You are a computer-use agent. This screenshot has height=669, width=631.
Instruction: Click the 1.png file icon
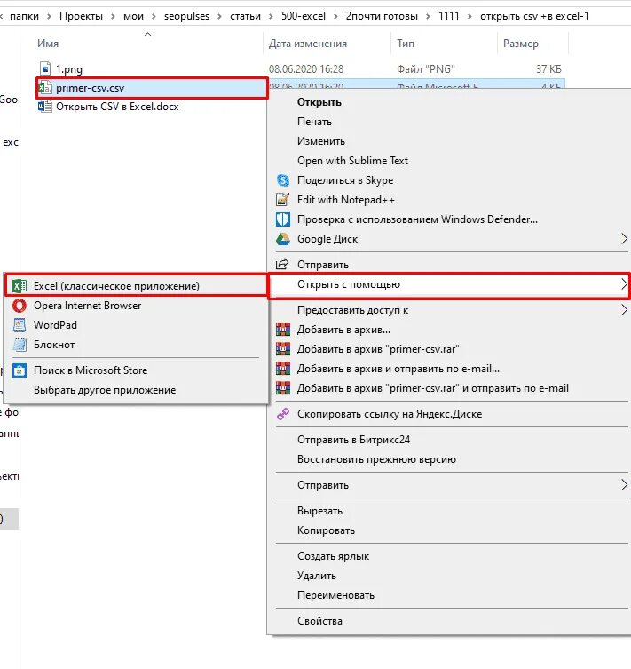click(x=44, y=68)
